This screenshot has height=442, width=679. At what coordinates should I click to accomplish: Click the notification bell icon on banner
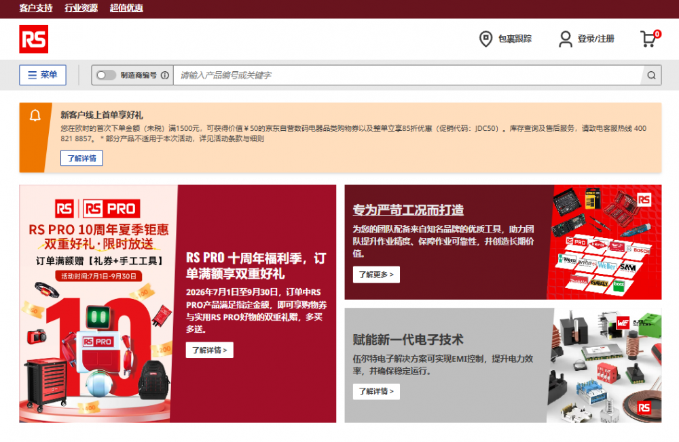[35, 115]
